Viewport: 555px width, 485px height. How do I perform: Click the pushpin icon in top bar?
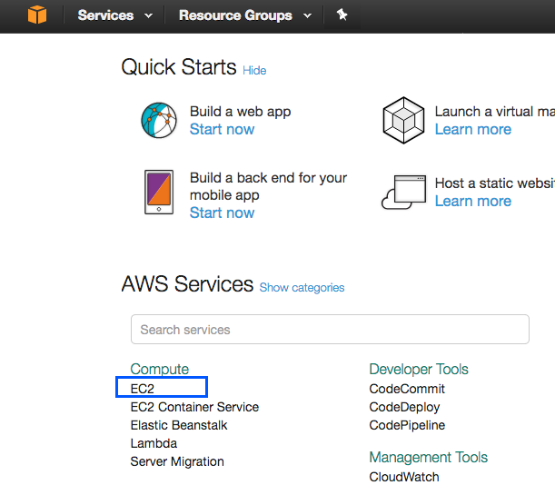342,15
